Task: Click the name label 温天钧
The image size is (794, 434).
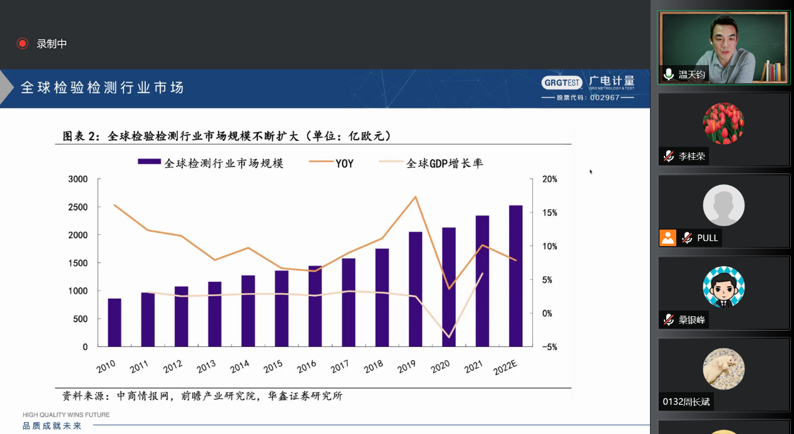Action: [692, 75]
